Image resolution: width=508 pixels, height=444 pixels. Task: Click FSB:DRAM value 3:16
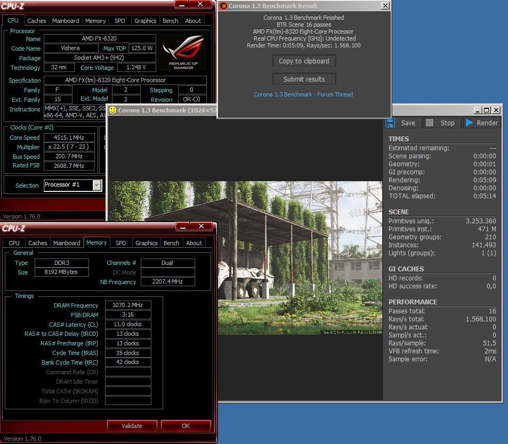pos(128,314)
